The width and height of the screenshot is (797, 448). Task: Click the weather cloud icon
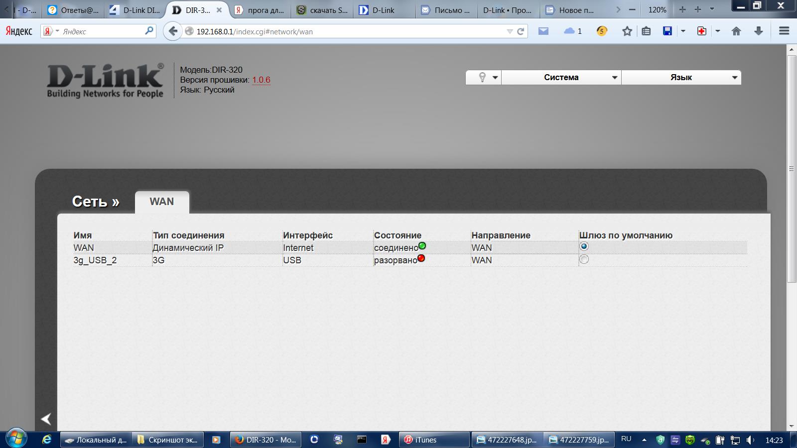tap(573, 31)
